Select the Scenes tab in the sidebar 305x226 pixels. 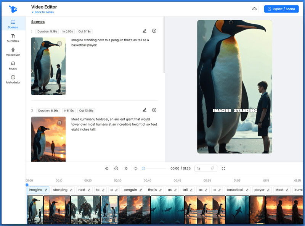click(13, 25)
